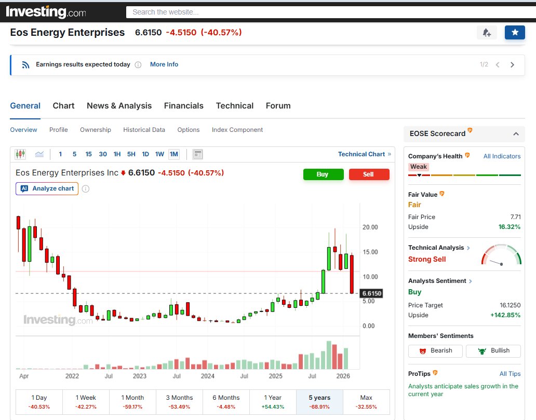Switch to the General tab

tap(25, 105)
